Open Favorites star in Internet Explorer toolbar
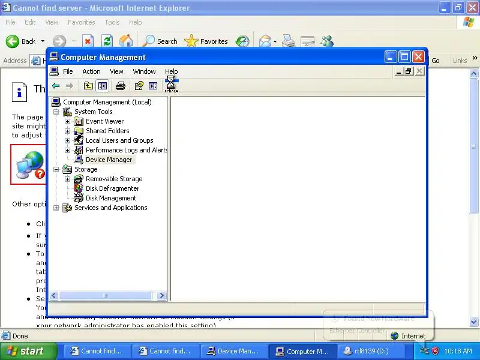The height and width of the screenshot is (360, 480). click(x=191, y=41)
